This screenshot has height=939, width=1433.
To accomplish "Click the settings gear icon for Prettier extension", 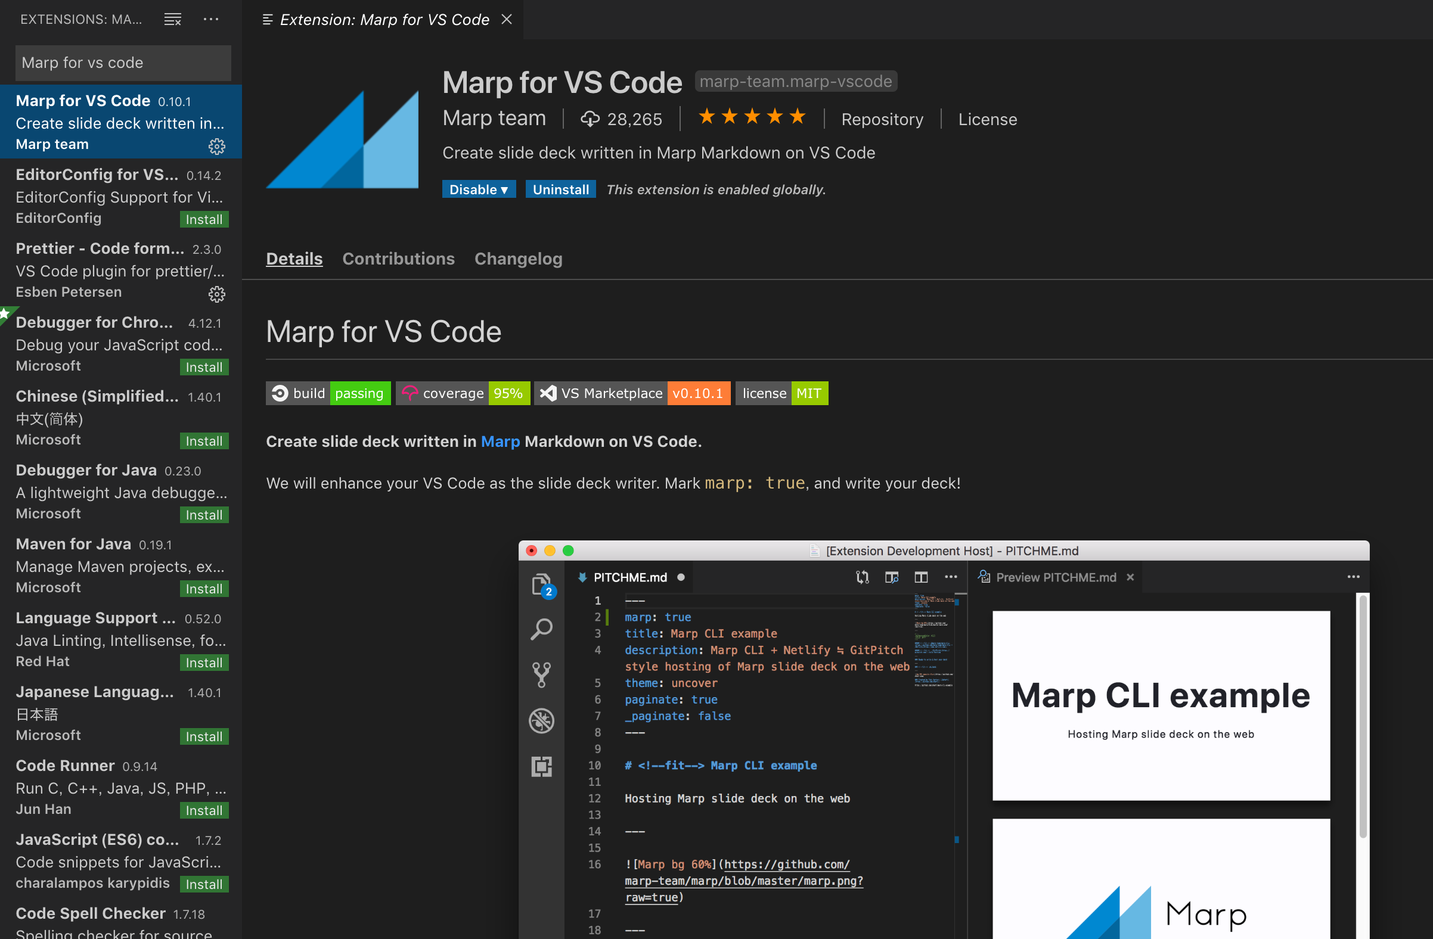I will (x=217, y=291).
